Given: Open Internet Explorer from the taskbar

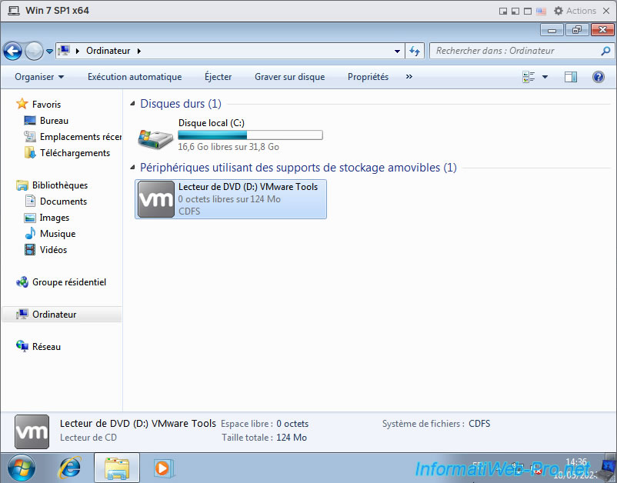Looking at the screenshot, I should 70,467.
